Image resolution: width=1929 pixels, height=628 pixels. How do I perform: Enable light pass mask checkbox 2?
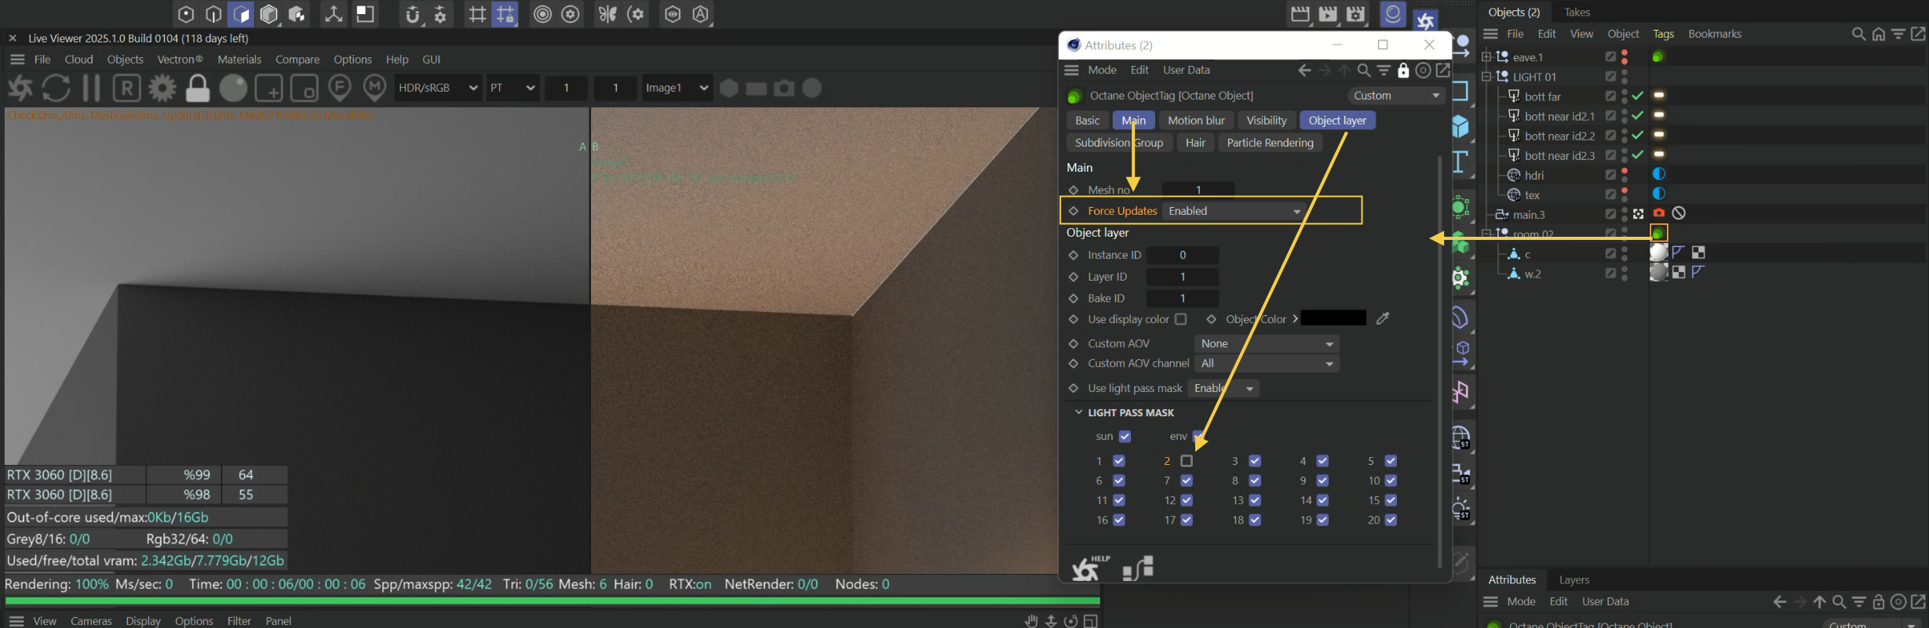(1187, 461)
